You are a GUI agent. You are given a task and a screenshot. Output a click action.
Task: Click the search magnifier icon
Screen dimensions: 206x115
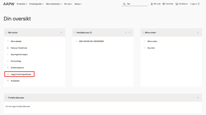124,4
